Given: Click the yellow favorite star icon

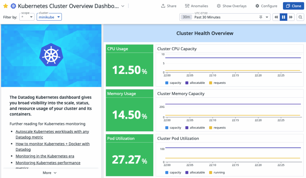Looking at the screenshot, I should coord(5,6).
